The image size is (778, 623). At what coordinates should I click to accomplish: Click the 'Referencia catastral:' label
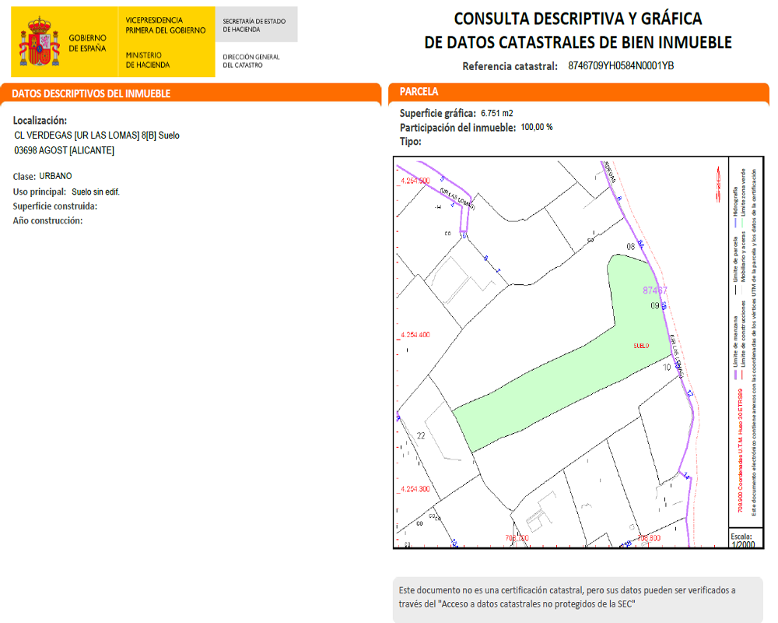[x=510, y=66]
